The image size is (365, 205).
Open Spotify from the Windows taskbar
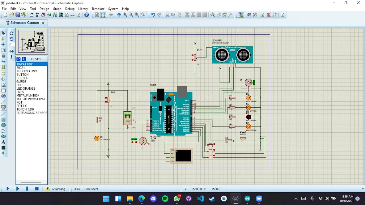point(165,198)
